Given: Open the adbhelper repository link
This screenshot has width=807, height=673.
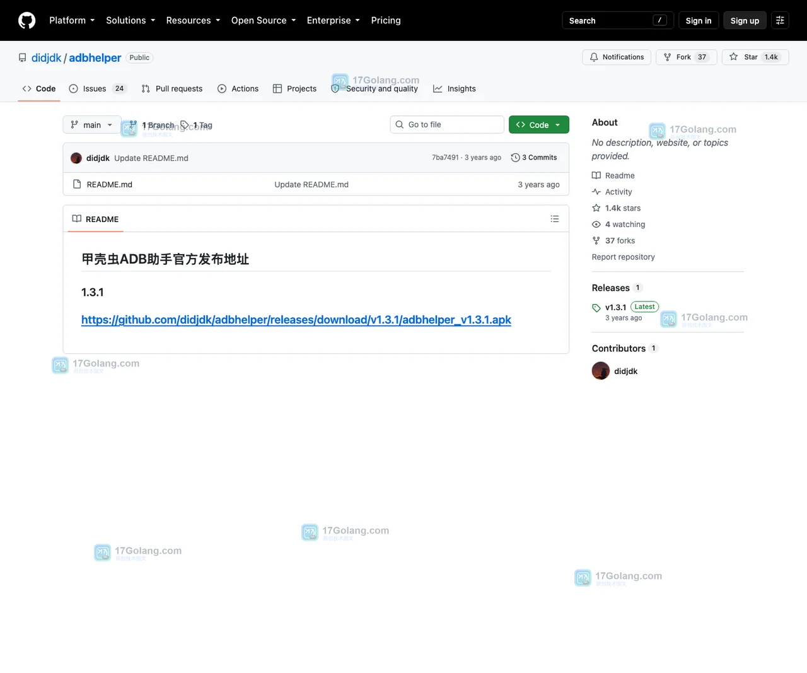Looking at the screenshot, I should pos(95,57).
